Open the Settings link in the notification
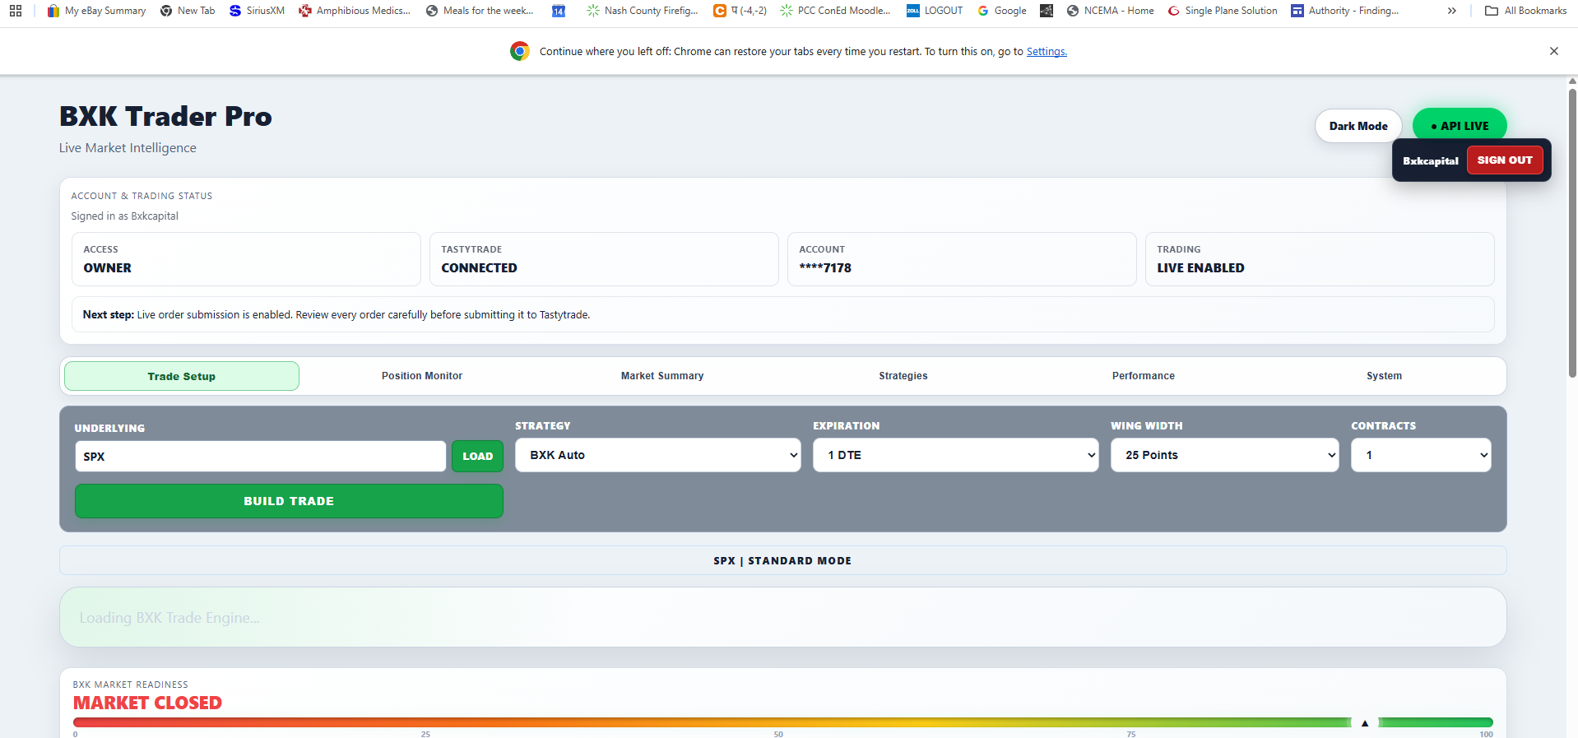Viewport: 1578px width, 738px height. [x=1047, y=52]
